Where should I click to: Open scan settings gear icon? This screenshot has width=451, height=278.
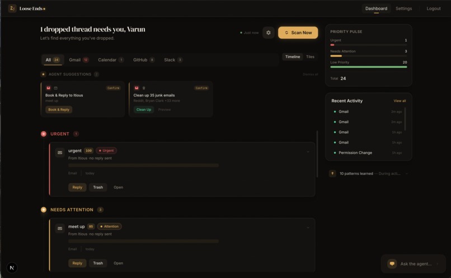click(269, 33)
